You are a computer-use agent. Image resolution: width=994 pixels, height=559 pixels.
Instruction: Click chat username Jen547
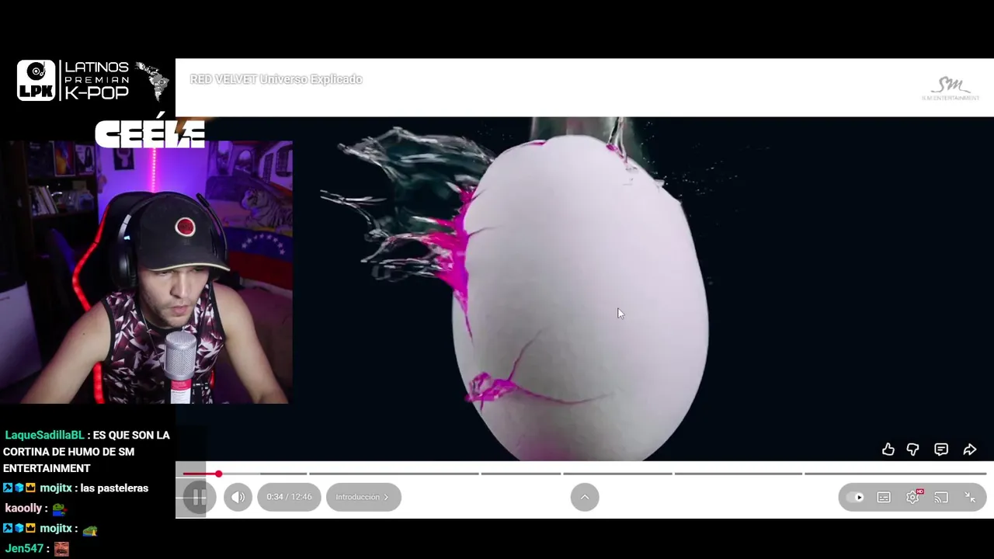[24, 549]
